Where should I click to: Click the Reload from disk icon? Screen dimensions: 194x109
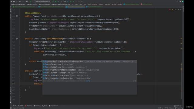tap(17, 2)
